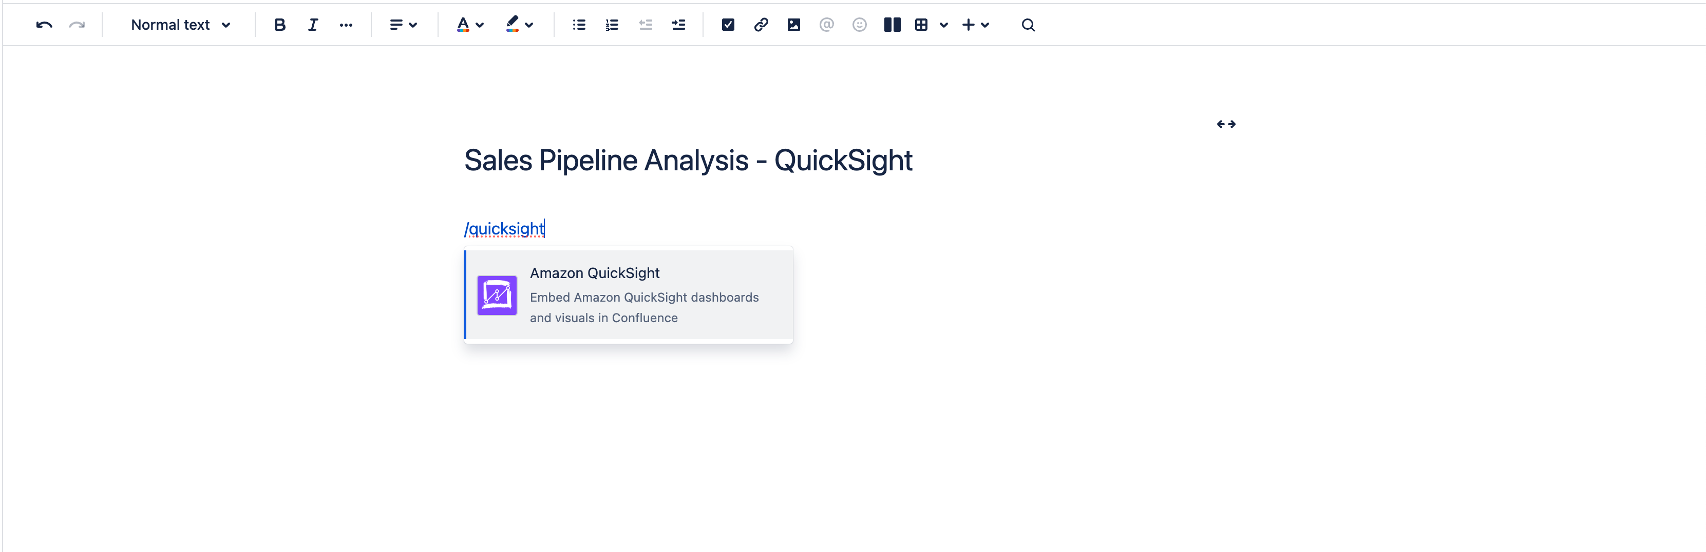Click the purple Amazon QuickSight app icon
Viewport: 1706px width, 552px height.
497,295
